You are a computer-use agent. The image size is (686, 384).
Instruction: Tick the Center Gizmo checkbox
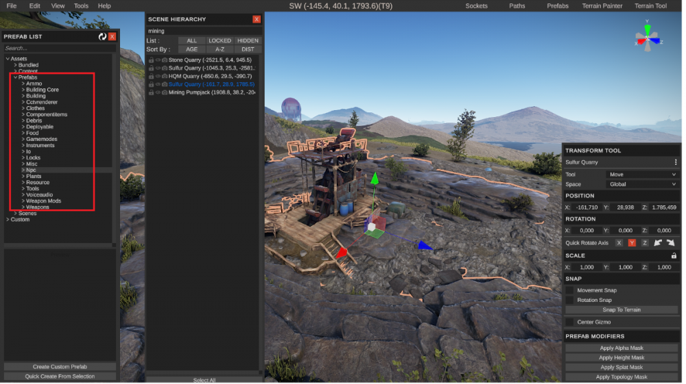569,322
